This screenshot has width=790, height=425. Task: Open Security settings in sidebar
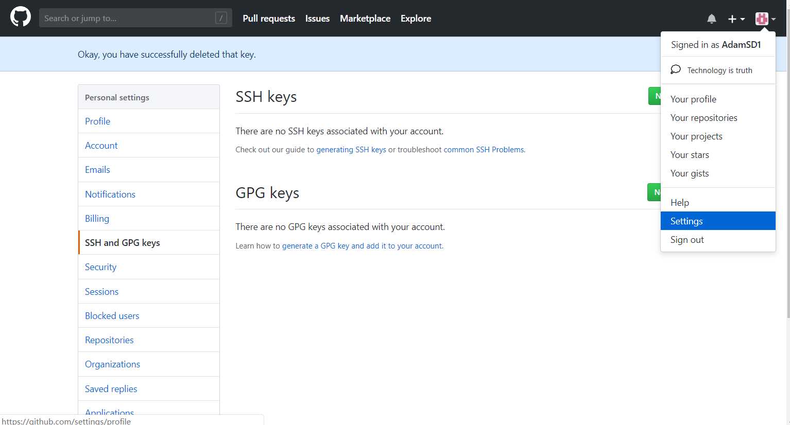[149, 267]
